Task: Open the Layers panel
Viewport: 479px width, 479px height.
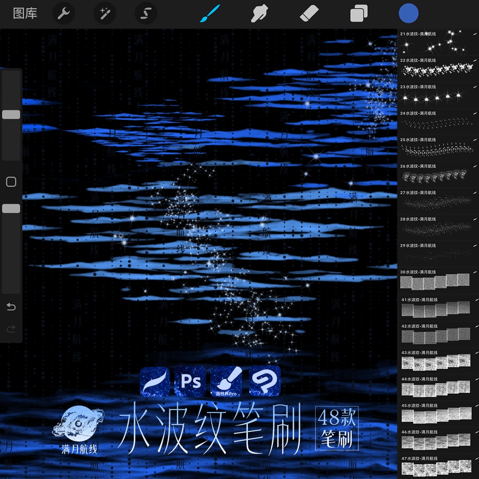Action: pos(359,13)
